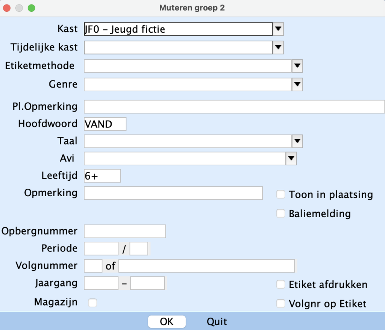Screen dimensions: 385x330
Task: Tick the Baliemelding checkbox
Action: [280, 213]
